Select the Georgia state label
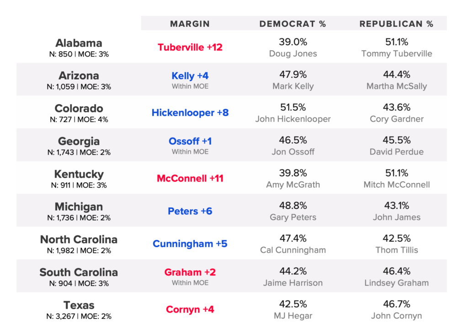463x328 pixels. (x=79, y=142)
